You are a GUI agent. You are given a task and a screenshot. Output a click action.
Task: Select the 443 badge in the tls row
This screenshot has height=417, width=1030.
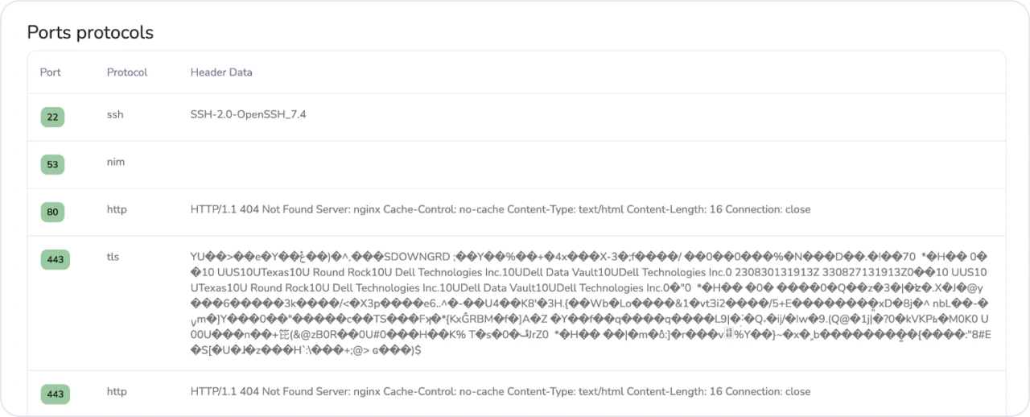tap(55, 259)
